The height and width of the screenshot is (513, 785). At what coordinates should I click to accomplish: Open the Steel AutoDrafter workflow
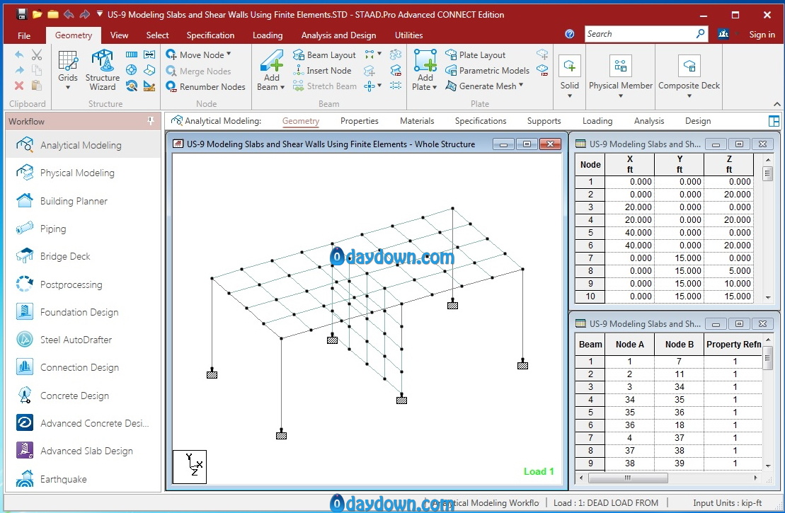83,340
